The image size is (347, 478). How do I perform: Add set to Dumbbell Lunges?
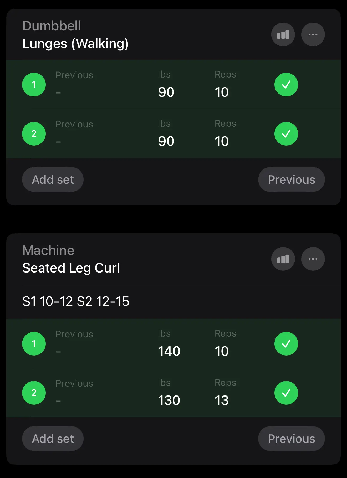click(53, 180)
